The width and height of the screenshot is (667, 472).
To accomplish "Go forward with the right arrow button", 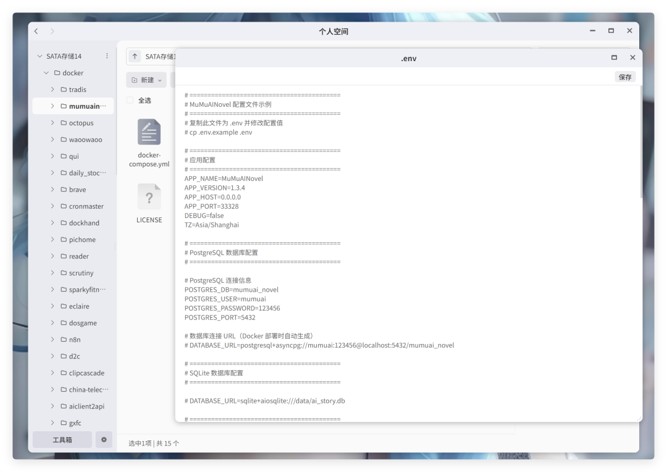I will pos(52,31).
